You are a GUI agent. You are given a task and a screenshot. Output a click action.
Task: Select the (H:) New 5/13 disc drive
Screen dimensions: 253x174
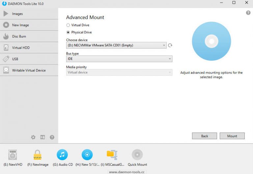point(87,155)
